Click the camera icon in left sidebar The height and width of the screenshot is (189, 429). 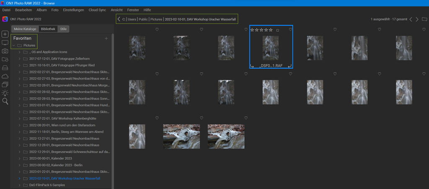[x=5, y=51]
